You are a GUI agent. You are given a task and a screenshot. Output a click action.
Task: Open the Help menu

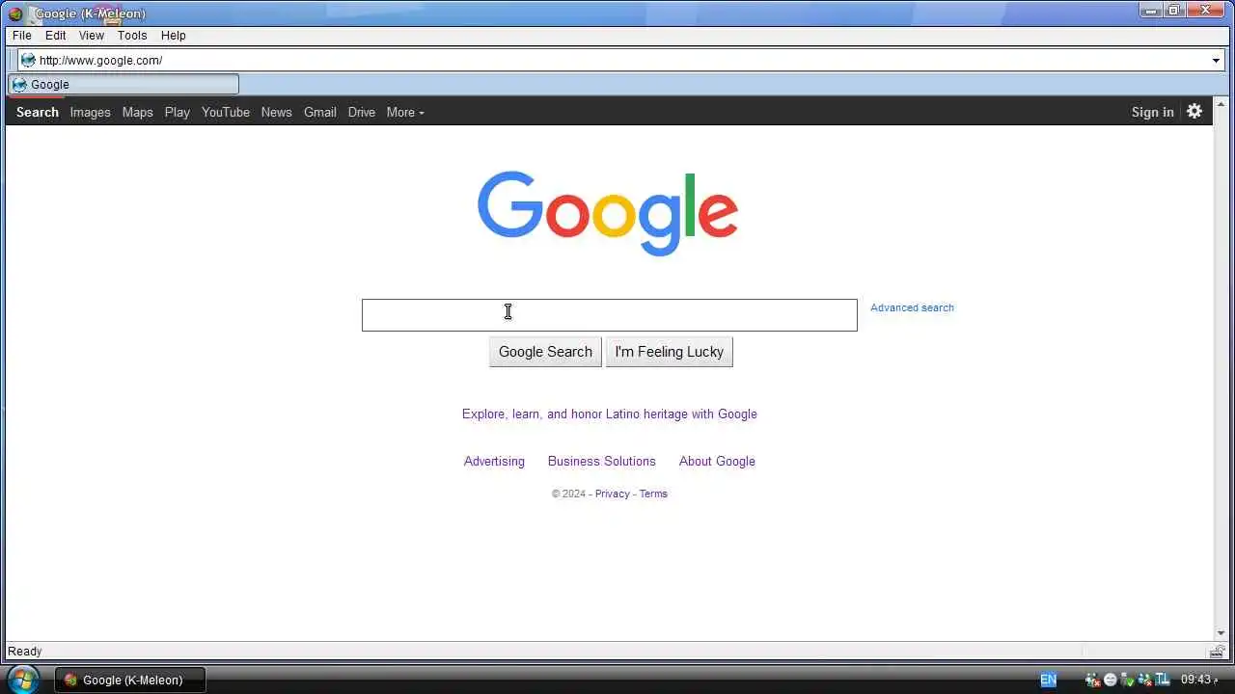tap(174, 36)
